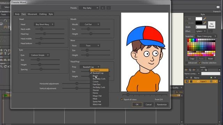Viewport: 223px width, 125px height.
Task: Click the Neck width slider handle
Action: point(41,29)
